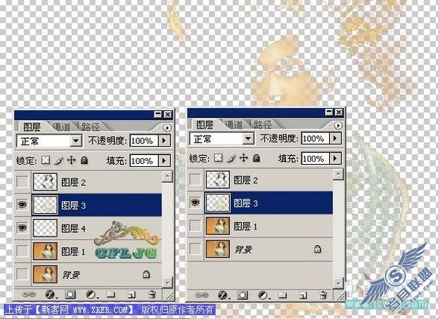The width and height of the screenshot is (438, 319).
Task: Click opacity 100% field in left panel
Action: (144, 141)
